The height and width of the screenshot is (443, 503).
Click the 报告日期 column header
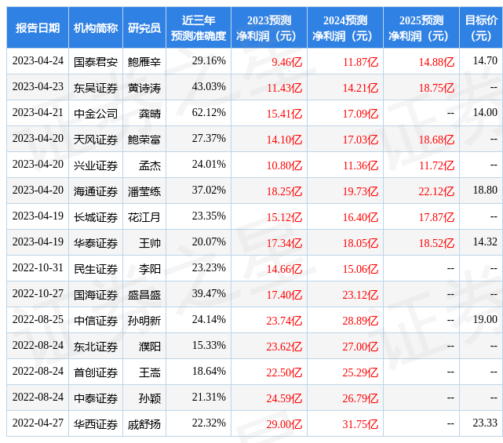38,27
